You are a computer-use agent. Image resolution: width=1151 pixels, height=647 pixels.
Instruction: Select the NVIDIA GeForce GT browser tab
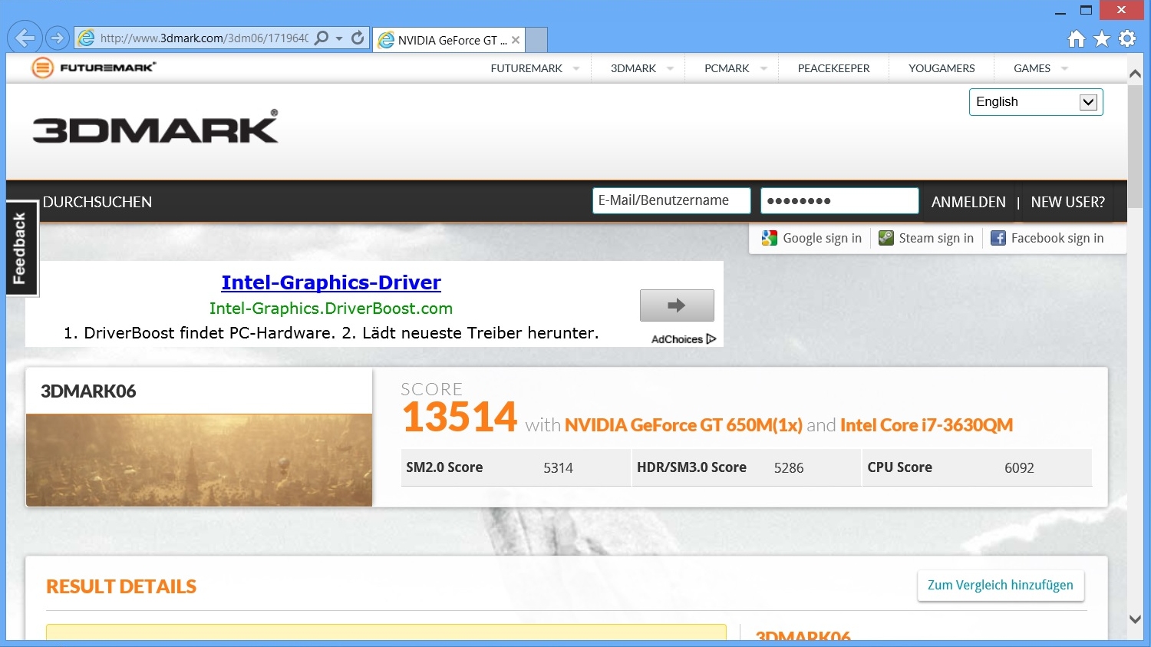449,40
